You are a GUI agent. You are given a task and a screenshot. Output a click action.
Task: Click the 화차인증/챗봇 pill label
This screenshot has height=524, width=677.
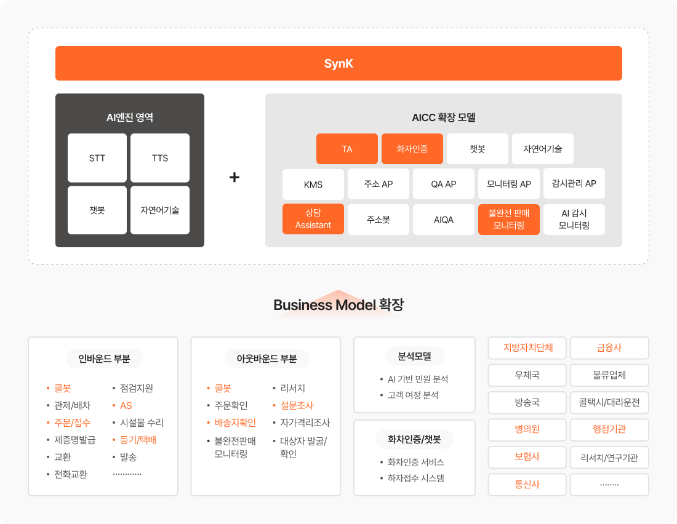[x=414, y=439]
